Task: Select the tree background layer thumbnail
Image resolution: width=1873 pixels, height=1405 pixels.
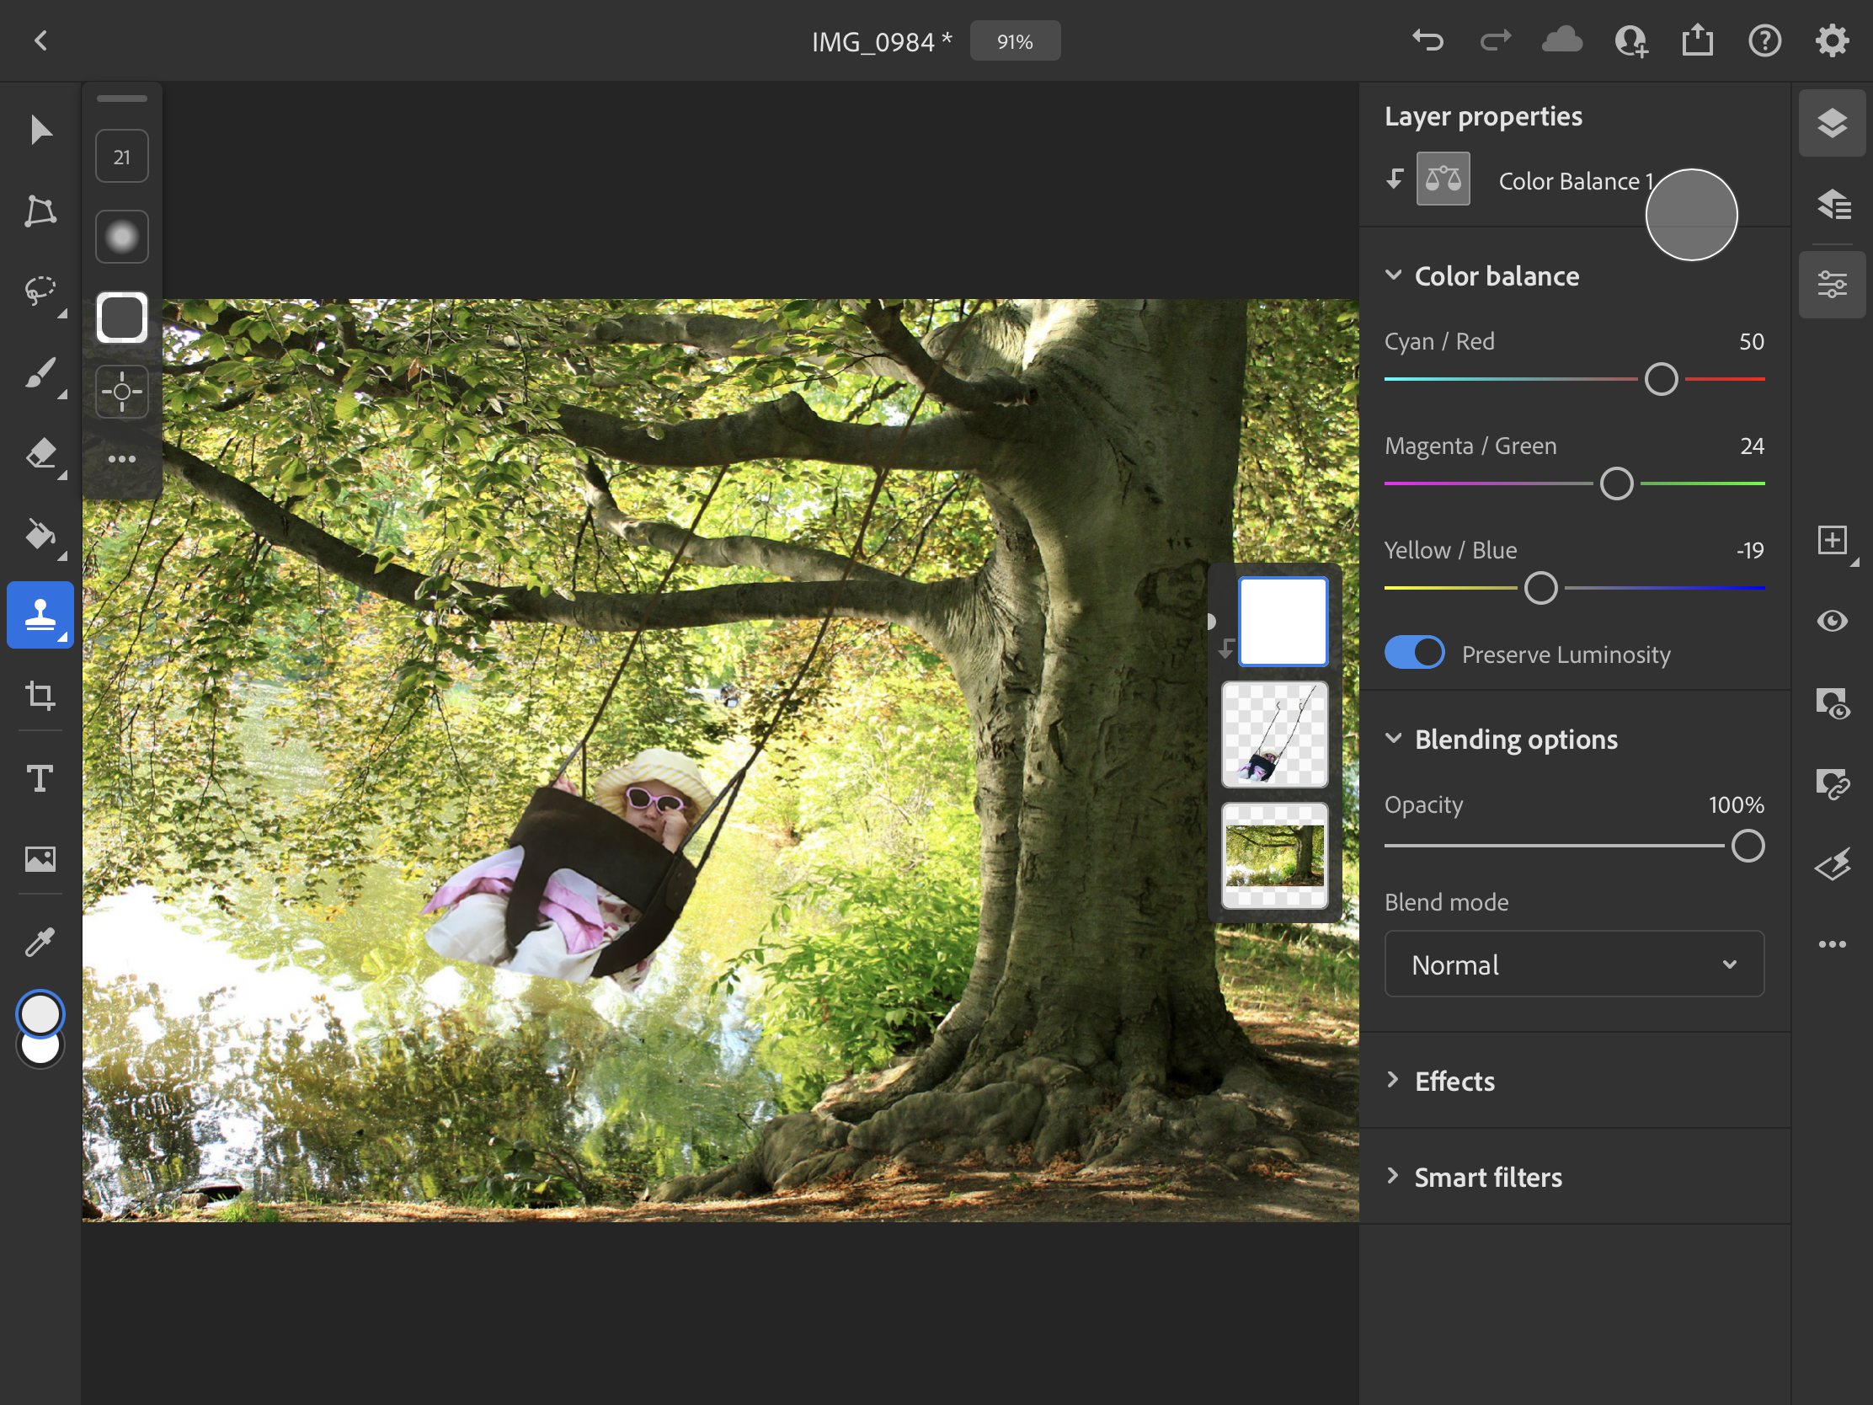Action: pos(1274,856)
